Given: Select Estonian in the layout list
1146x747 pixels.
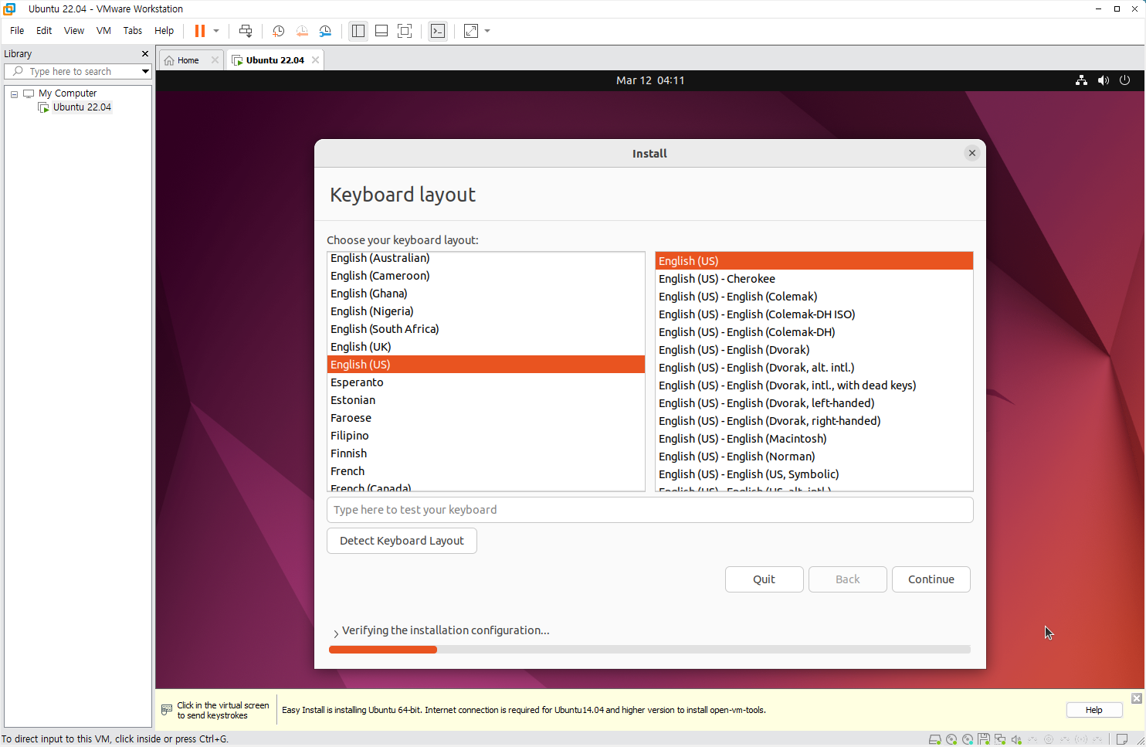Looking at the screenshot, I should 486,400.
